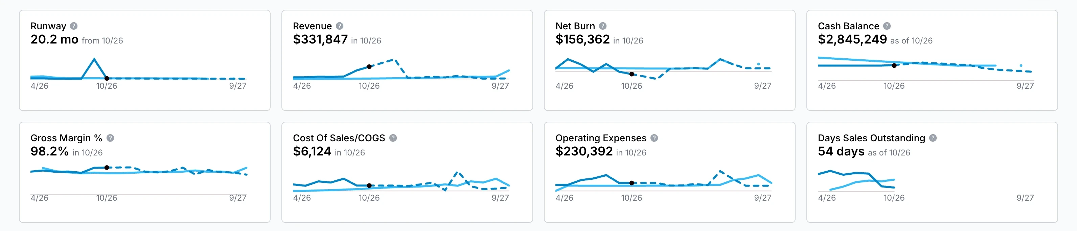This screenshot has height=231, width=1077.
Task: Click the $2,845,249 cash balance value
Action: tap(852, 39)
